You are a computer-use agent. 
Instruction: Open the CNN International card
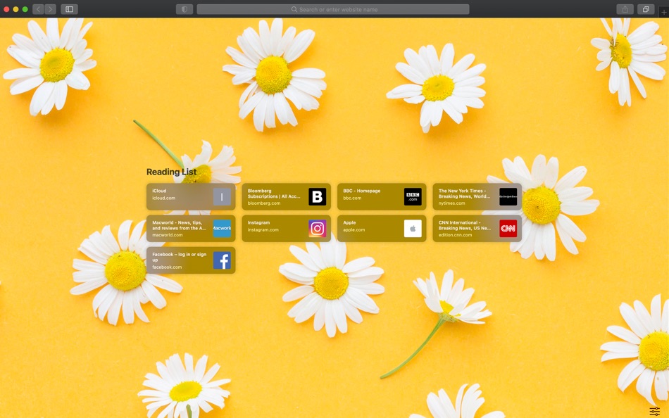477,228
